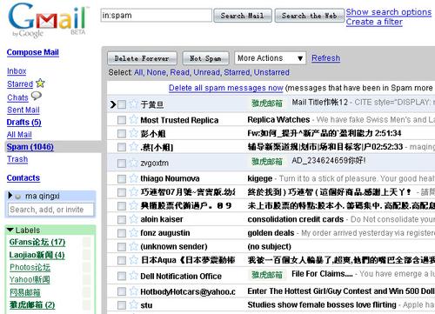Click the Search, add, or invite field
The width and height of the screenshot is (435, 314).
(x=50, y=210)
